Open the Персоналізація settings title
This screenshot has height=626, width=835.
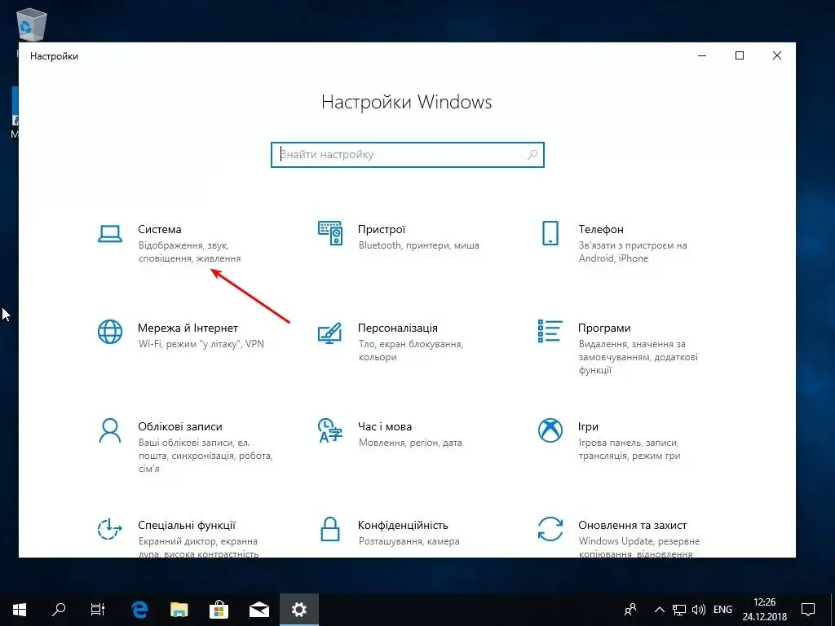click(398, 328)
